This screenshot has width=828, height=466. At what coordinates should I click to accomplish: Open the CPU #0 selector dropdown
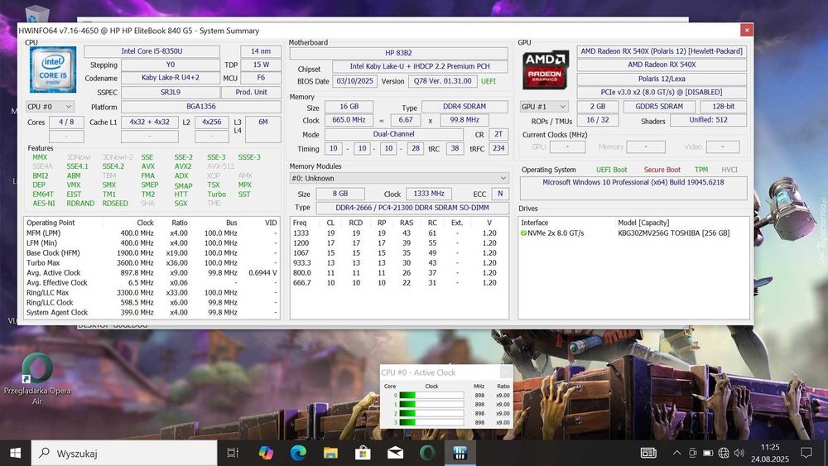point(50,107)
